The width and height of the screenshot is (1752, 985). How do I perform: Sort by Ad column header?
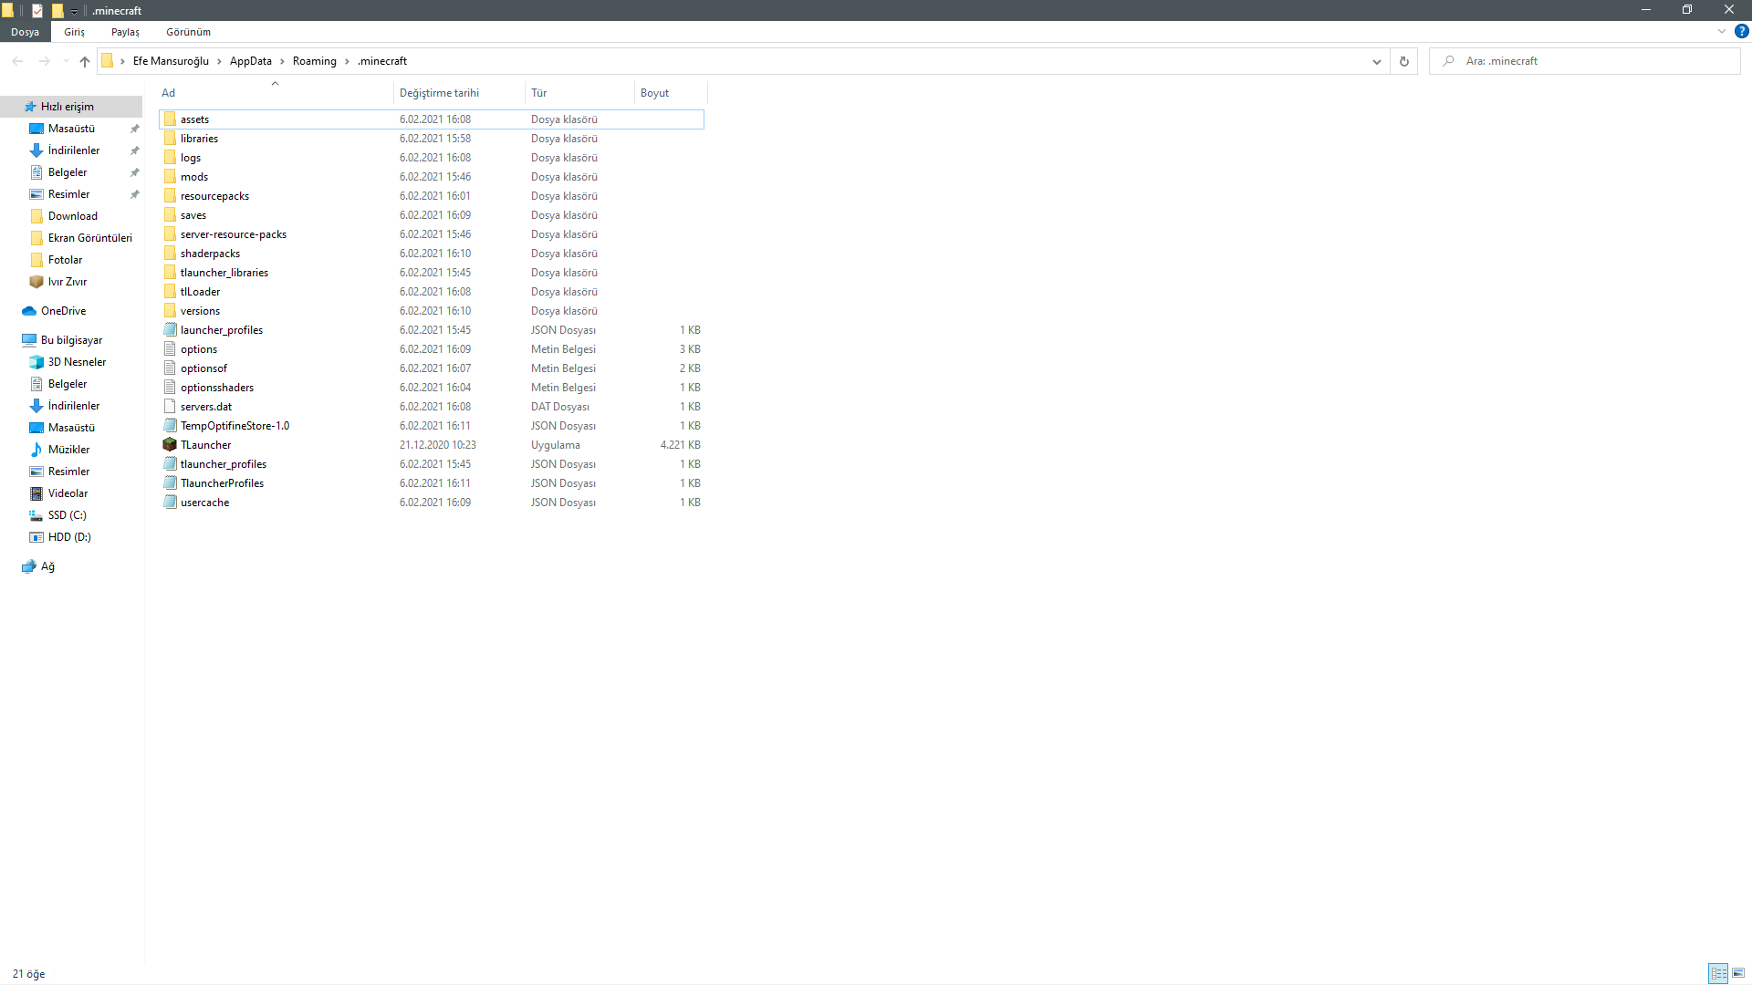[x=275, y=93]
